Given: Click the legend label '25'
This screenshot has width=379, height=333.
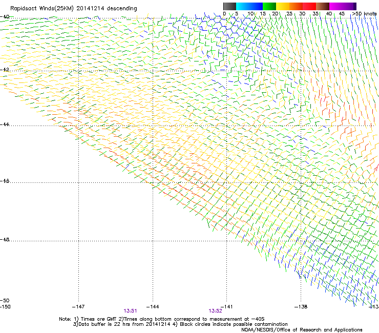Looking at the screenshot, I should click(289, 14).
